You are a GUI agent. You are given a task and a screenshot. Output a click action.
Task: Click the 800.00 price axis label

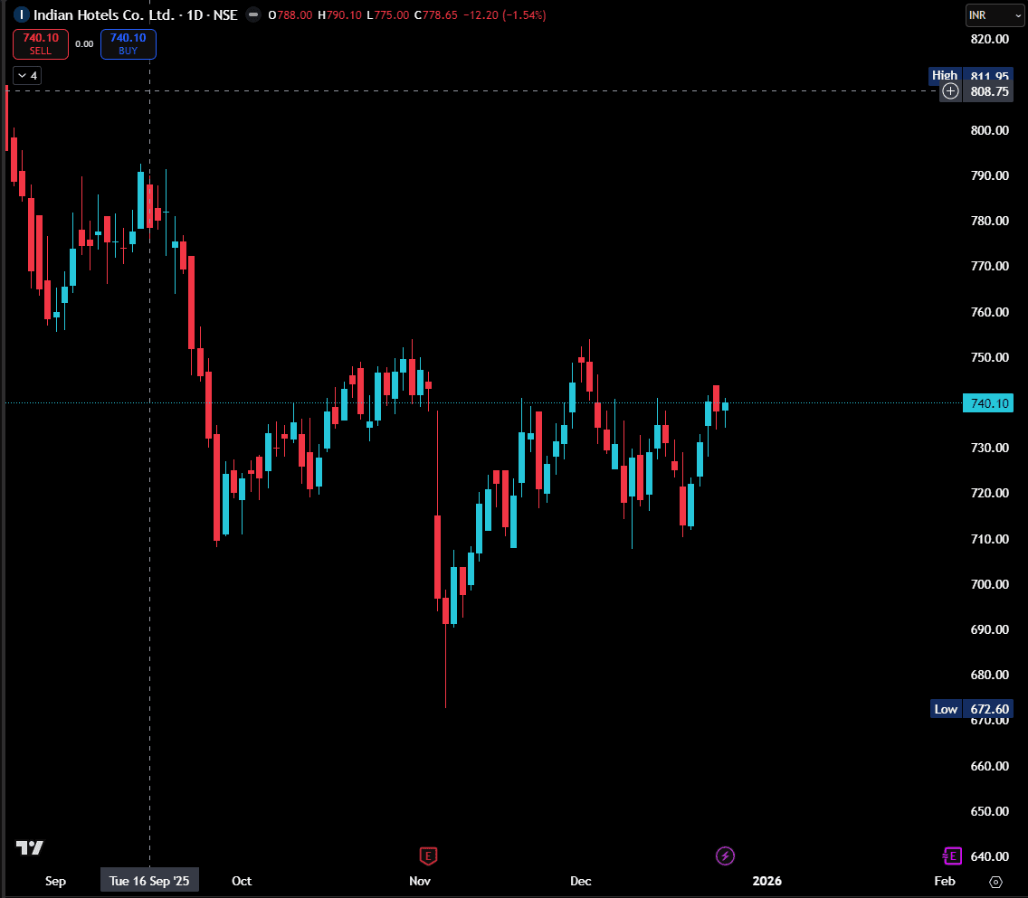click(x=989, y=129)
